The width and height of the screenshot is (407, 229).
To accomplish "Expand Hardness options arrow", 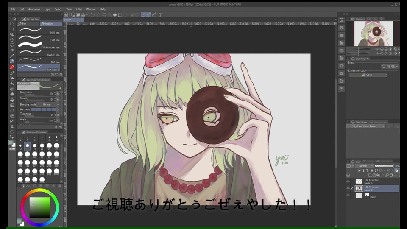I will (58, 109).
